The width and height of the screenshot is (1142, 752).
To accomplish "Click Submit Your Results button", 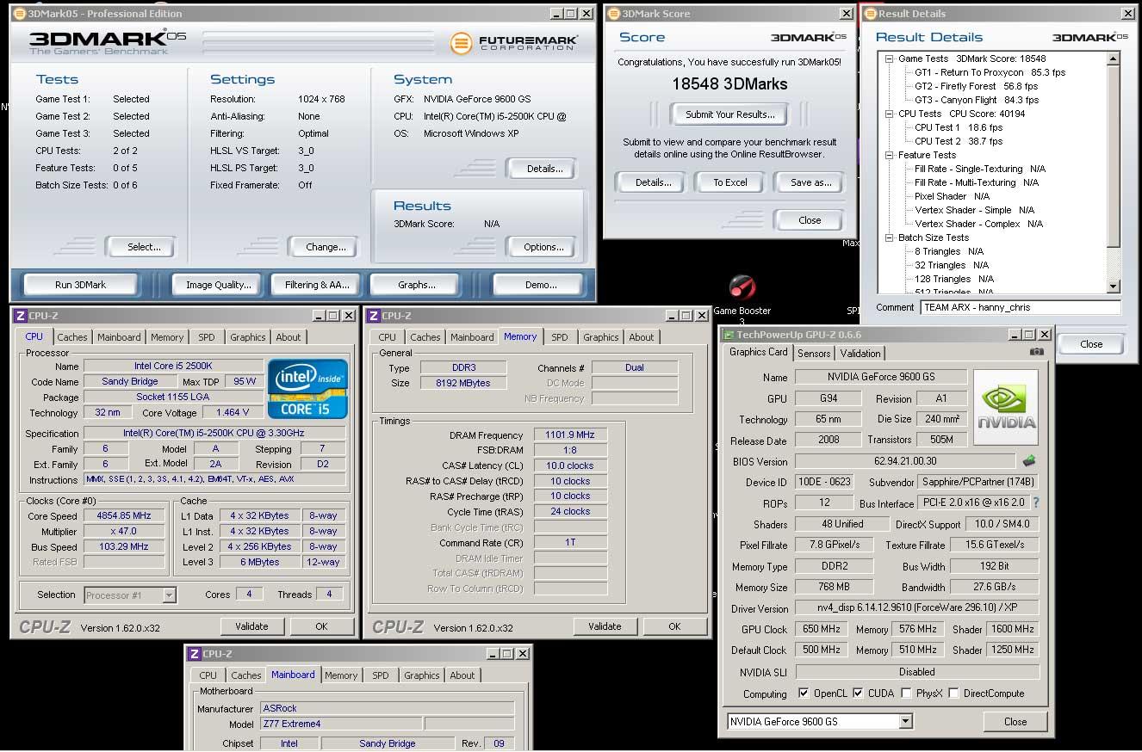I will pyautogui.click(x=730, y=114).
